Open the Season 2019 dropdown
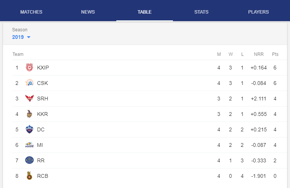Screen dimensions: 290x188 pos(21,37)
